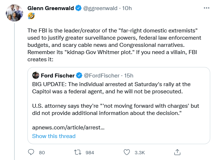Image resolution: width=216 pixels, height=160 pixels.
Task: Open Ford Fischer's small avatar
Action: click(x=36, y=75)
